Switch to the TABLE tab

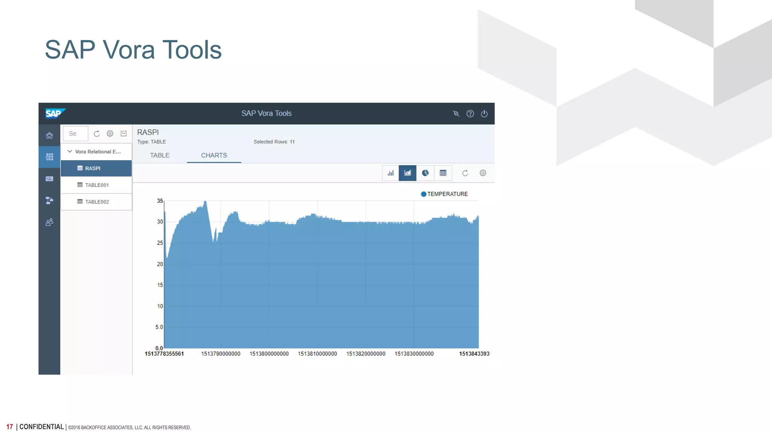pyautogui.click(x=159, y=155)
